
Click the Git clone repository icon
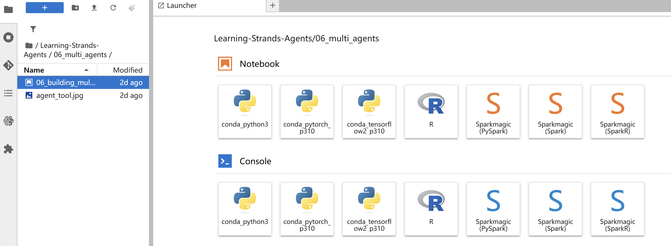click(x=132, y=8)
